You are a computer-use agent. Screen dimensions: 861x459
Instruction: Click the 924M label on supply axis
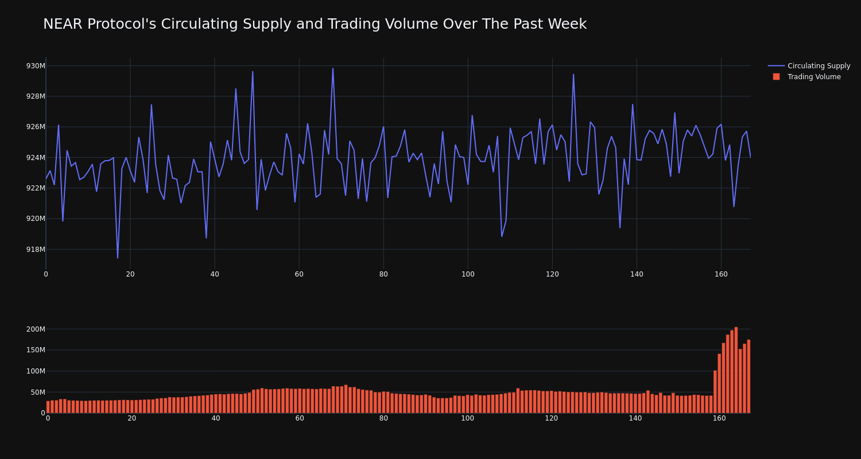click(36, 158)
